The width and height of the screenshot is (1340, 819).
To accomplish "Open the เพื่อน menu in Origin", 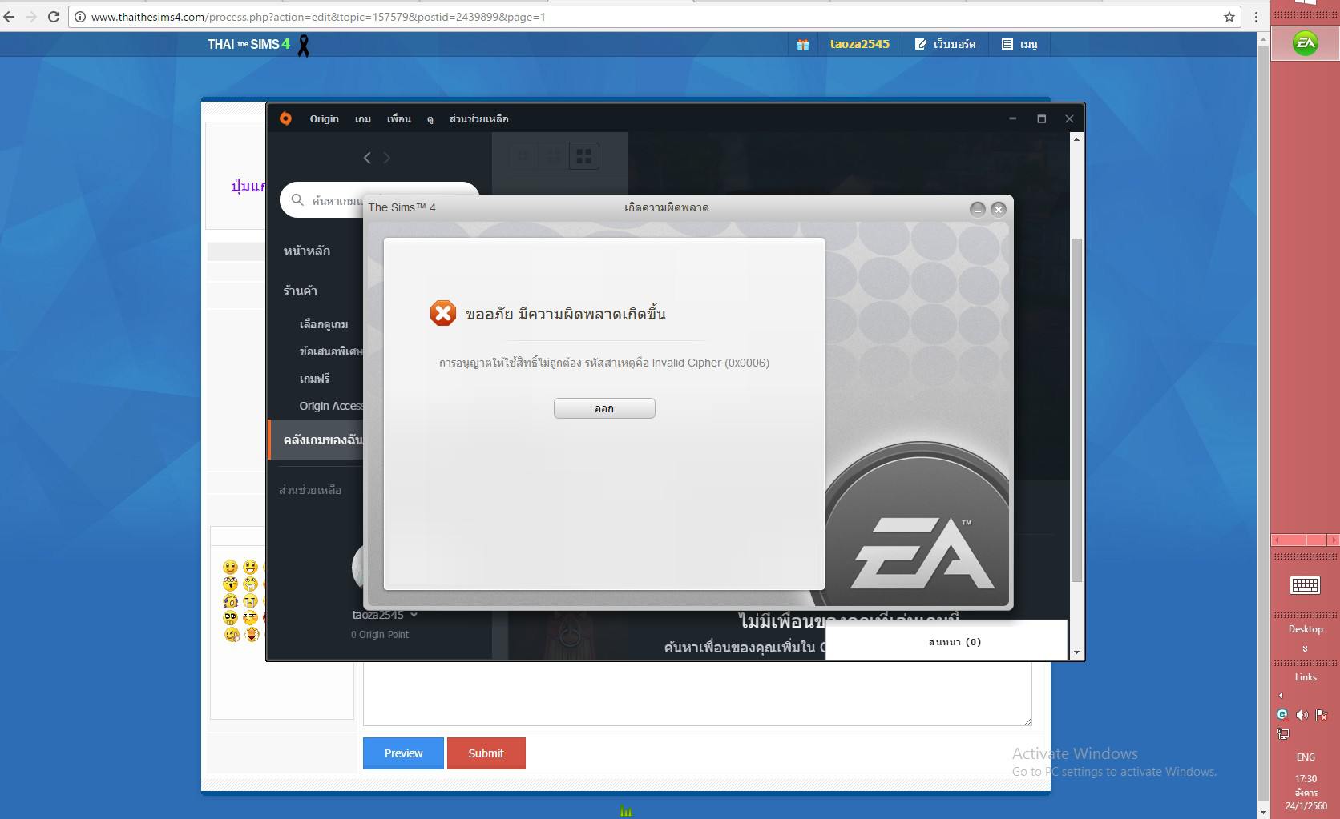I will [x=399, y=118].
